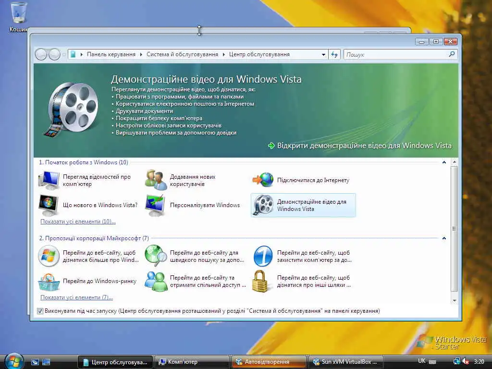Click the UK language indicator
Image resolution: width=492 pixels, height=369 pixels.
click(422, 361)
